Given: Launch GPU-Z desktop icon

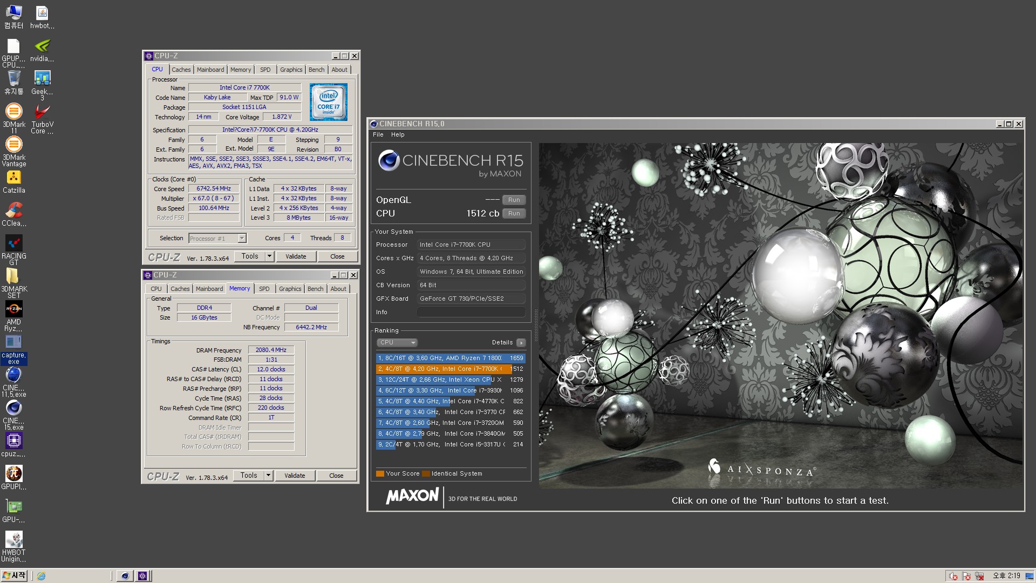Looking at the screenshot, I should (13, 511).
